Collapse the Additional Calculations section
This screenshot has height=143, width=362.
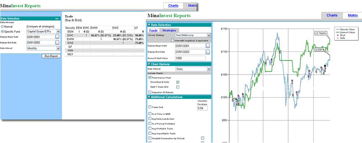point(149,97)
